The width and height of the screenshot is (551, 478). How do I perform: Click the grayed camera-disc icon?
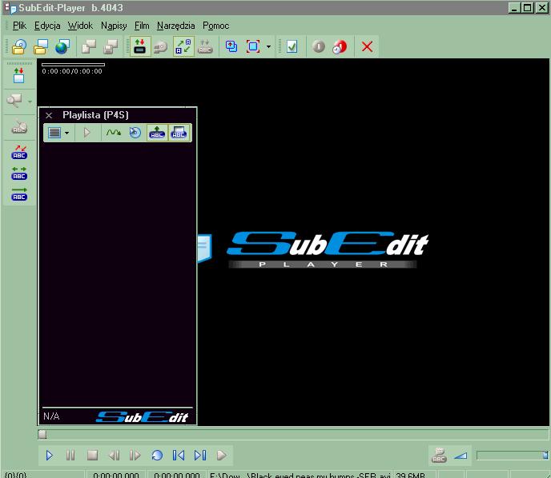[x=161, y=46]
